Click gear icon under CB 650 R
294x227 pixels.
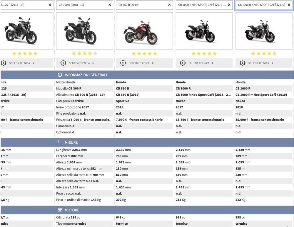[x=123, y=63]
